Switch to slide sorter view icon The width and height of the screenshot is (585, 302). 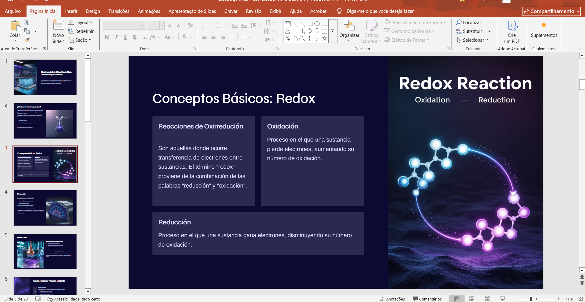click(472, 299)
